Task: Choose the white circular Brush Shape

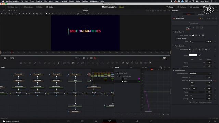Action: click(x=193, y=35)
